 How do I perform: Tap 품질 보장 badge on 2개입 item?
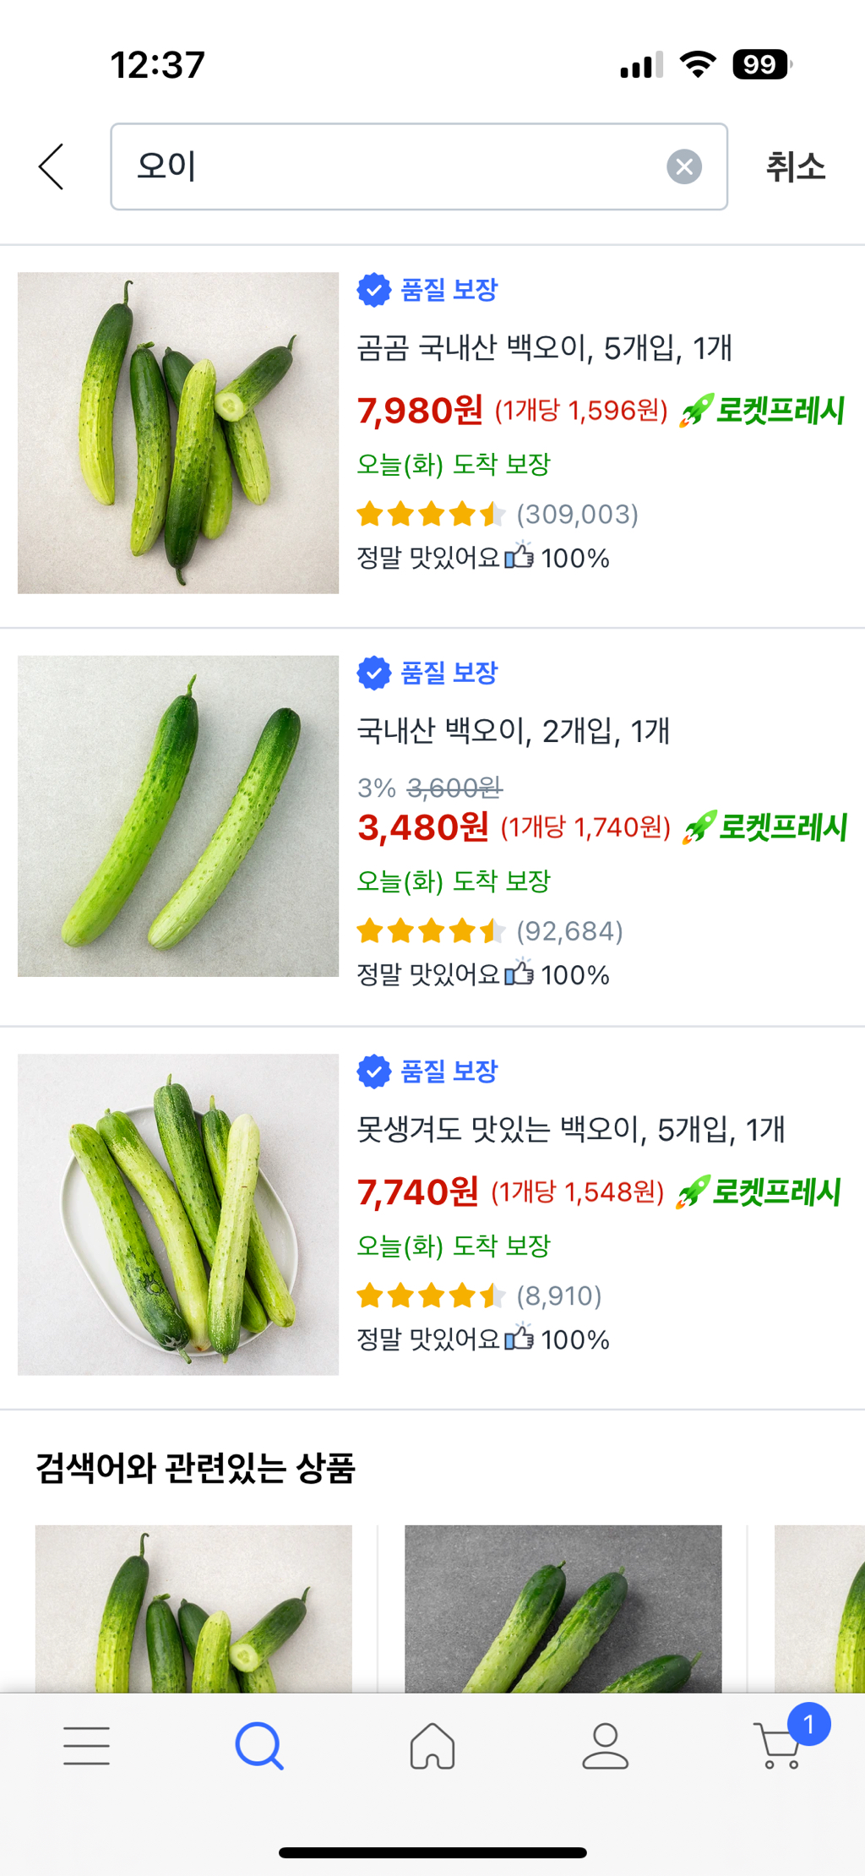pos(428,674)
